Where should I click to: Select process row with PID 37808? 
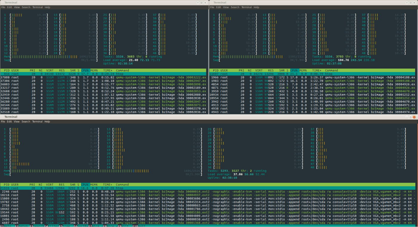[104, 77]
